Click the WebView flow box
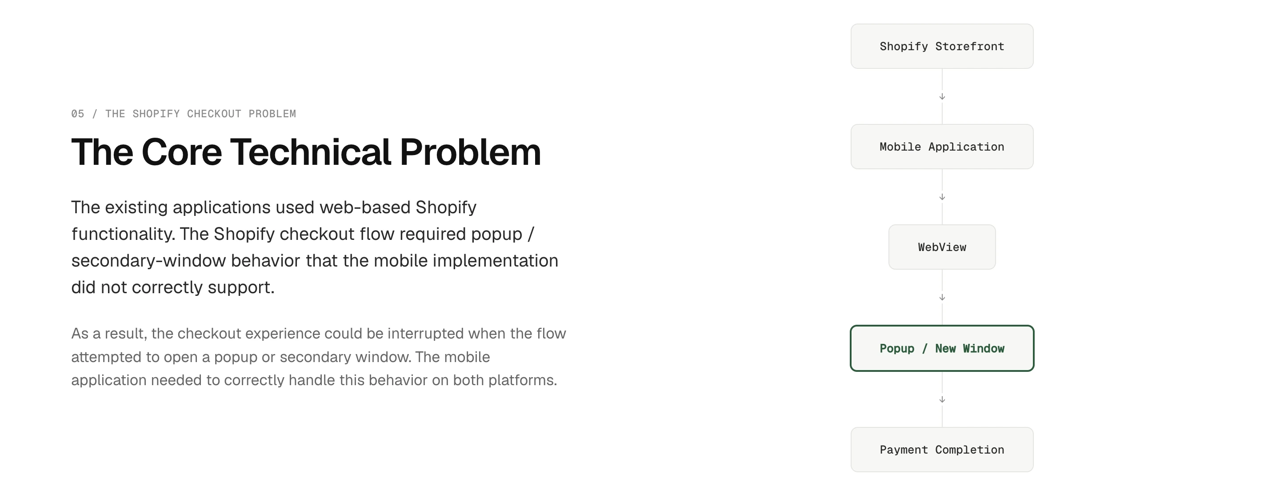This screenshot has height=502, width=1280. pos(942,247)
